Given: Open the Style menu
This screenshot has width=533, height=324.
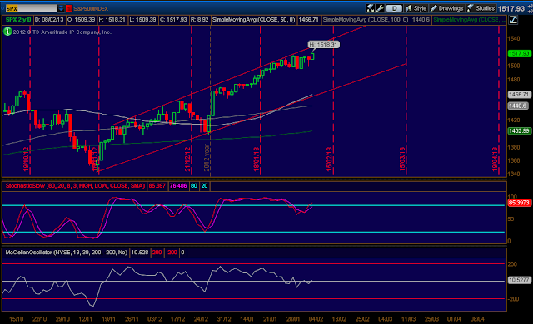Looking at the screenshot, I should [x=416, y=8].
